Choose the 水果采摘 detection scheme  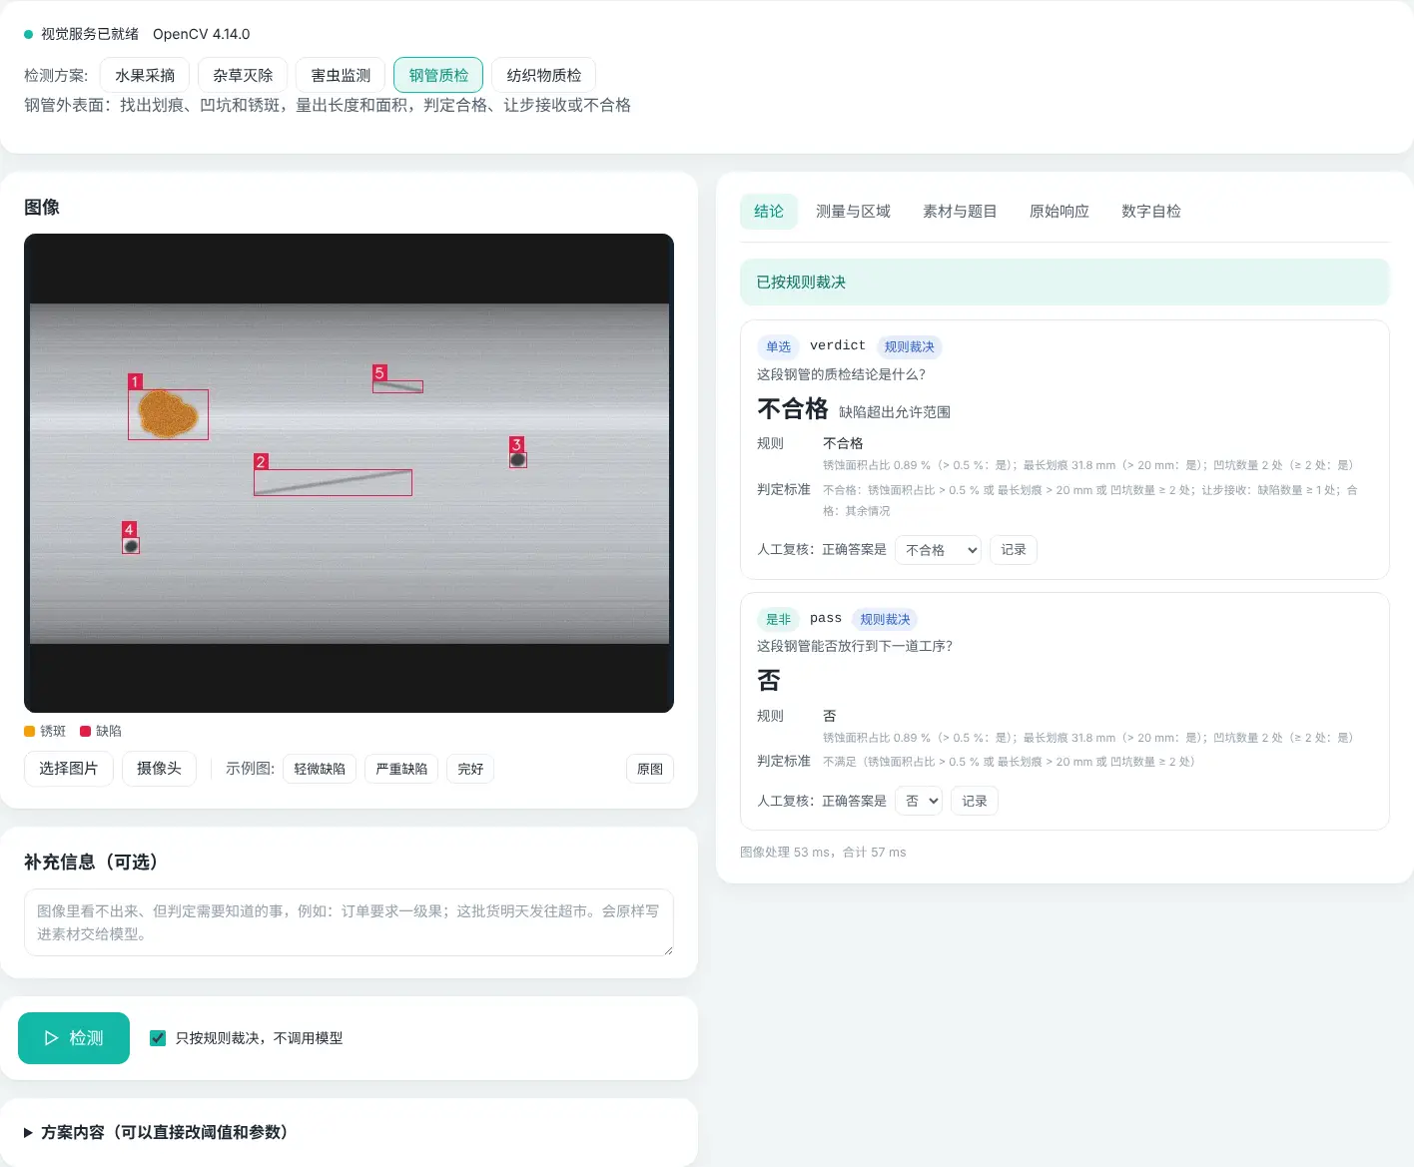145,75
